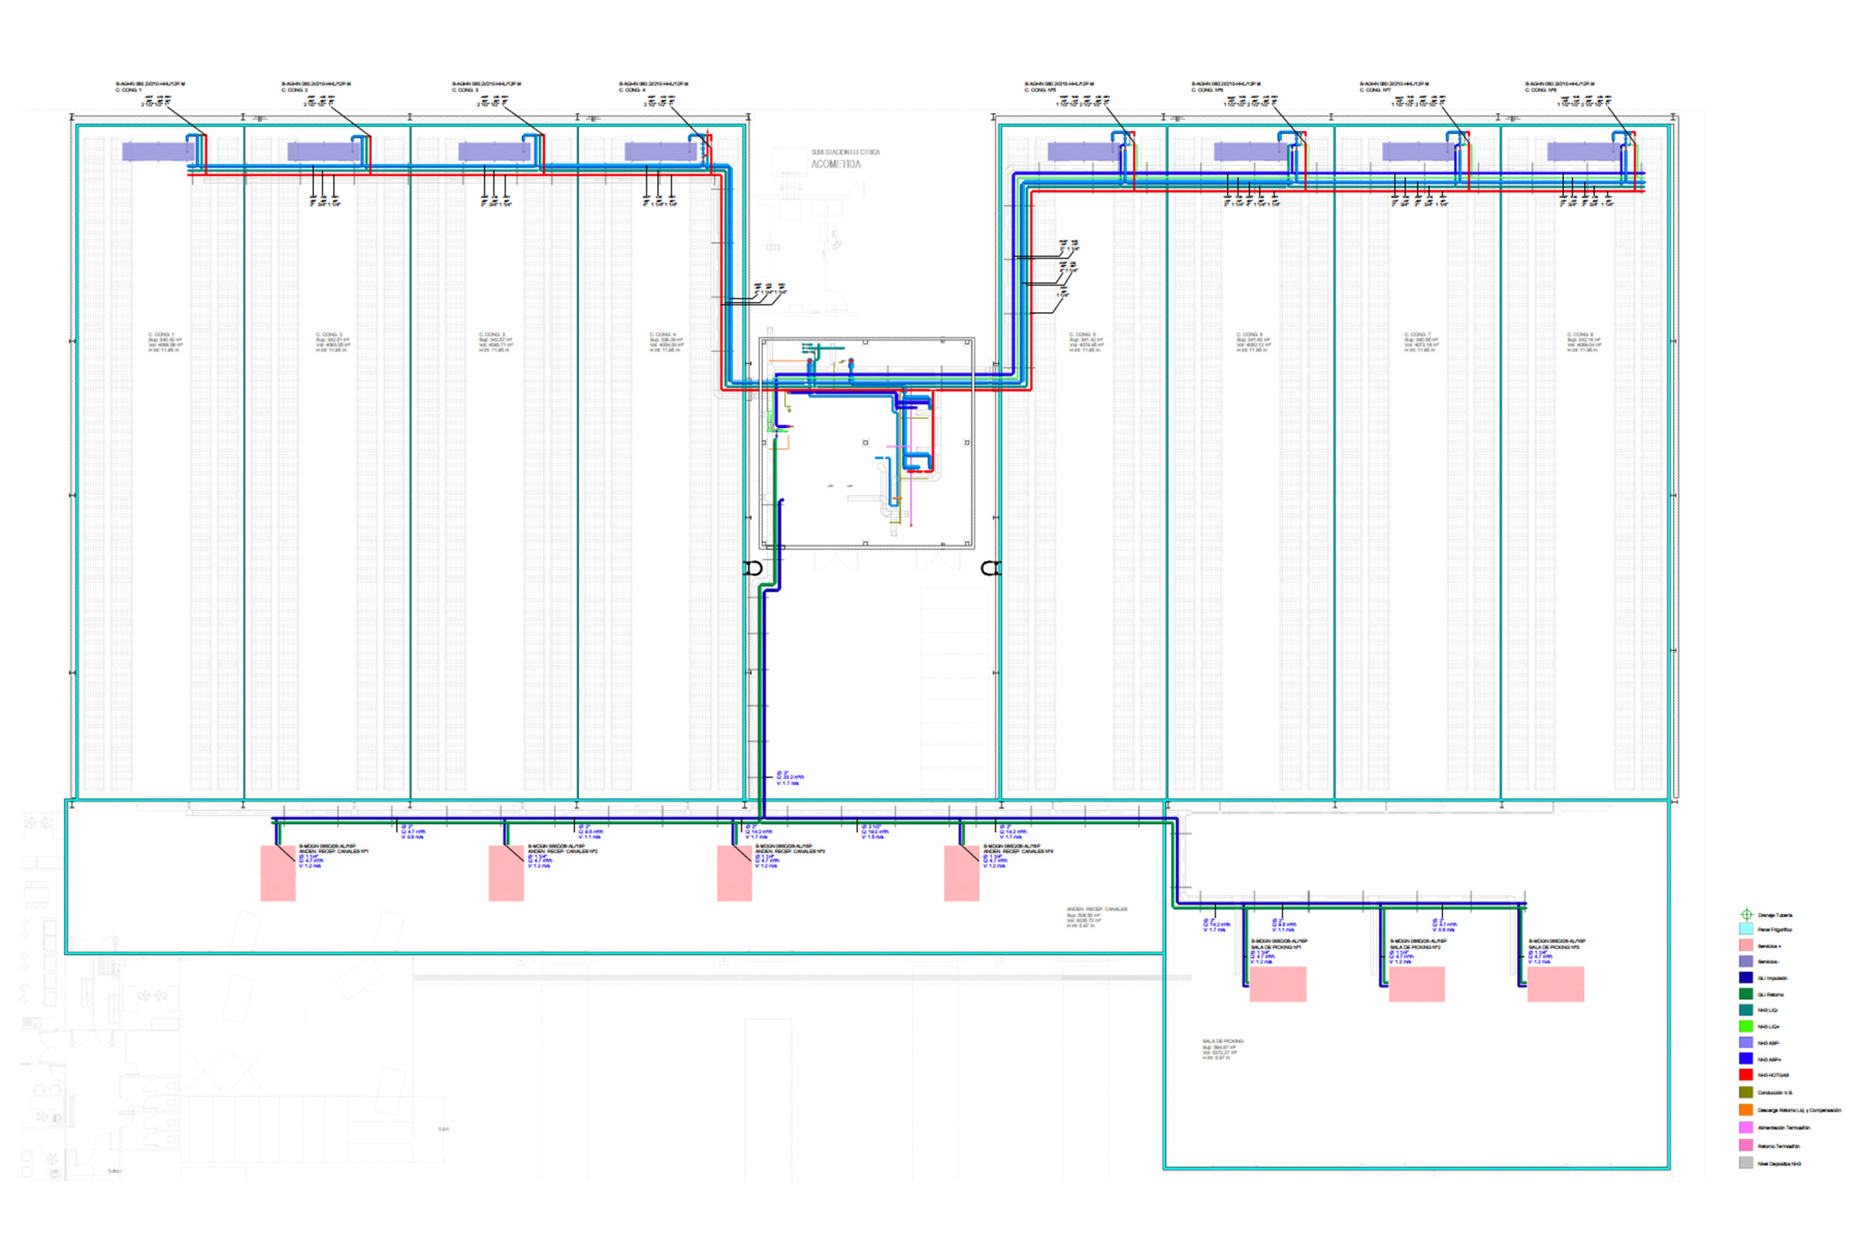The image size is (1862, 1246).
Task: Click the C. CONG. 2 room data label
Action: pyautogui.click(x=332, y=341)
